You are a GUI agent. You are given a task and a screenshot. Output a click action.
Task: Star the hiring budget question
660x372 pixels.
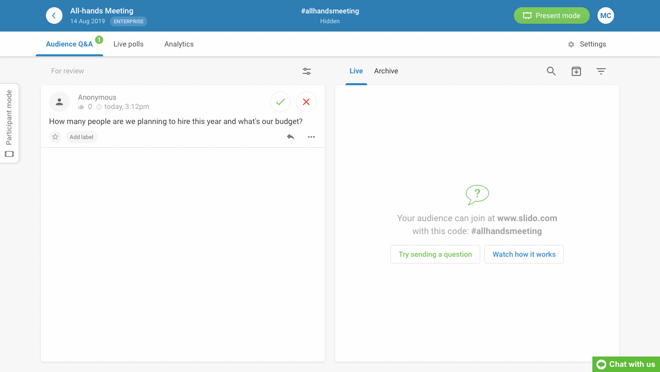click(55, 137)
